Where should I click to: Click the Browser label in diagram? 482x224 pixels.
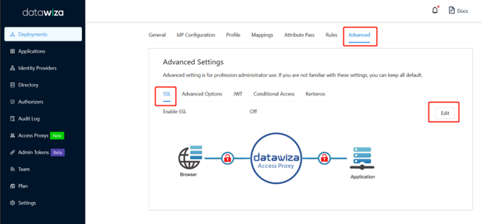click(188, 174)
